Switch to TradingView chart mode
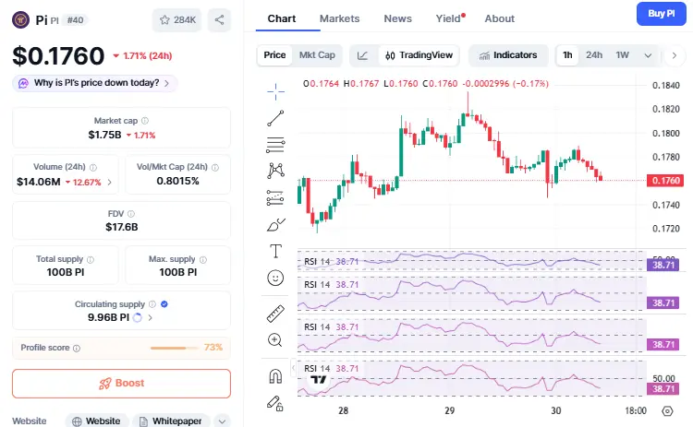Viewport: 693px width, 427px height. (419, 55)
